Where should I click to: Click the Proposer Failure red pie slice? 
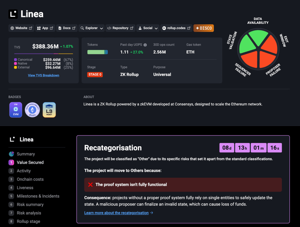[267, 59]
